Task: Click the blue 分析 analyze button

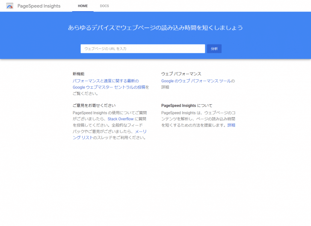Action: point(214,49)
